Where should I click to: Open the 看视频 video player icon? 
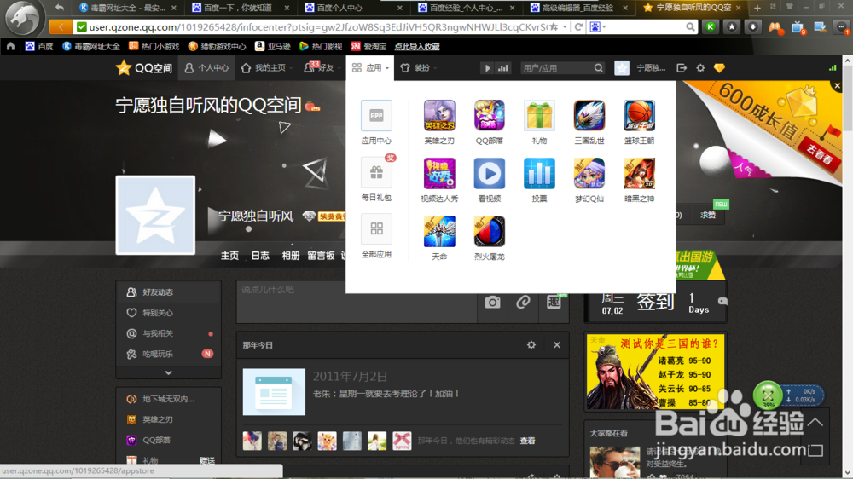click(x=489, y=173)
